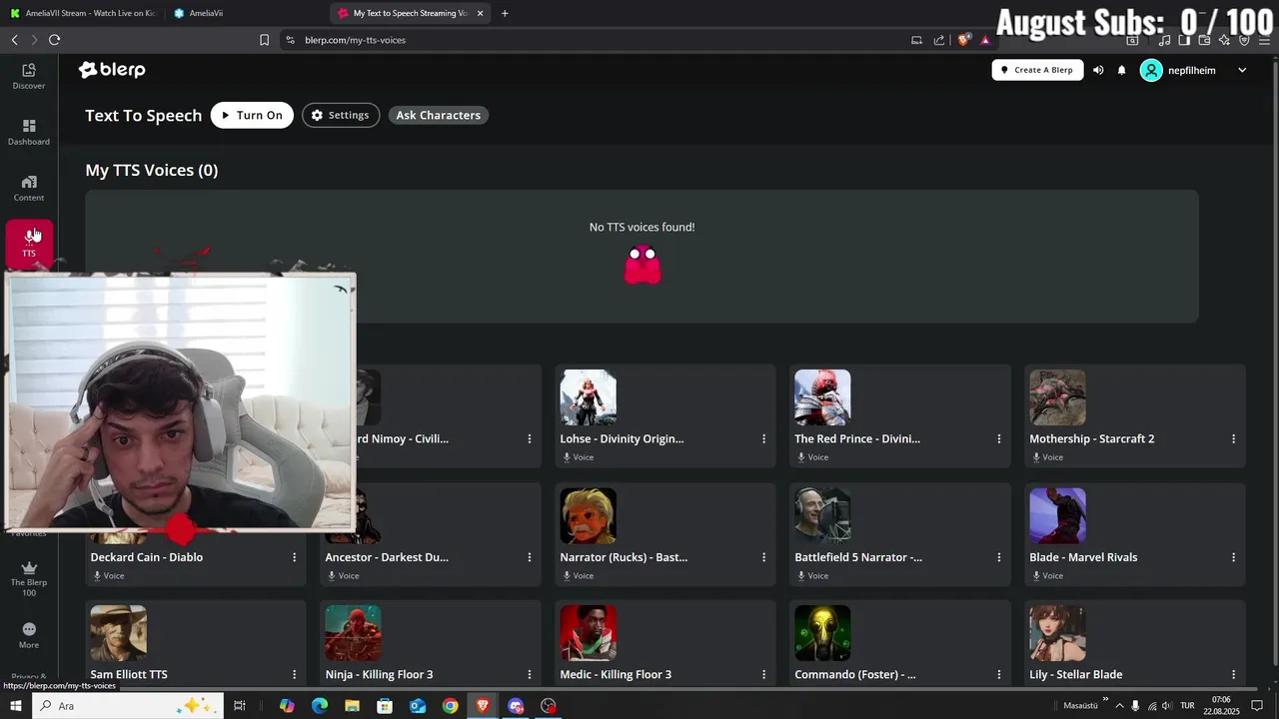Open Brave Rewards triangle icon
Image resolution: width=1279 pixels, height=719 pixels.
click(x=985, y=40)
